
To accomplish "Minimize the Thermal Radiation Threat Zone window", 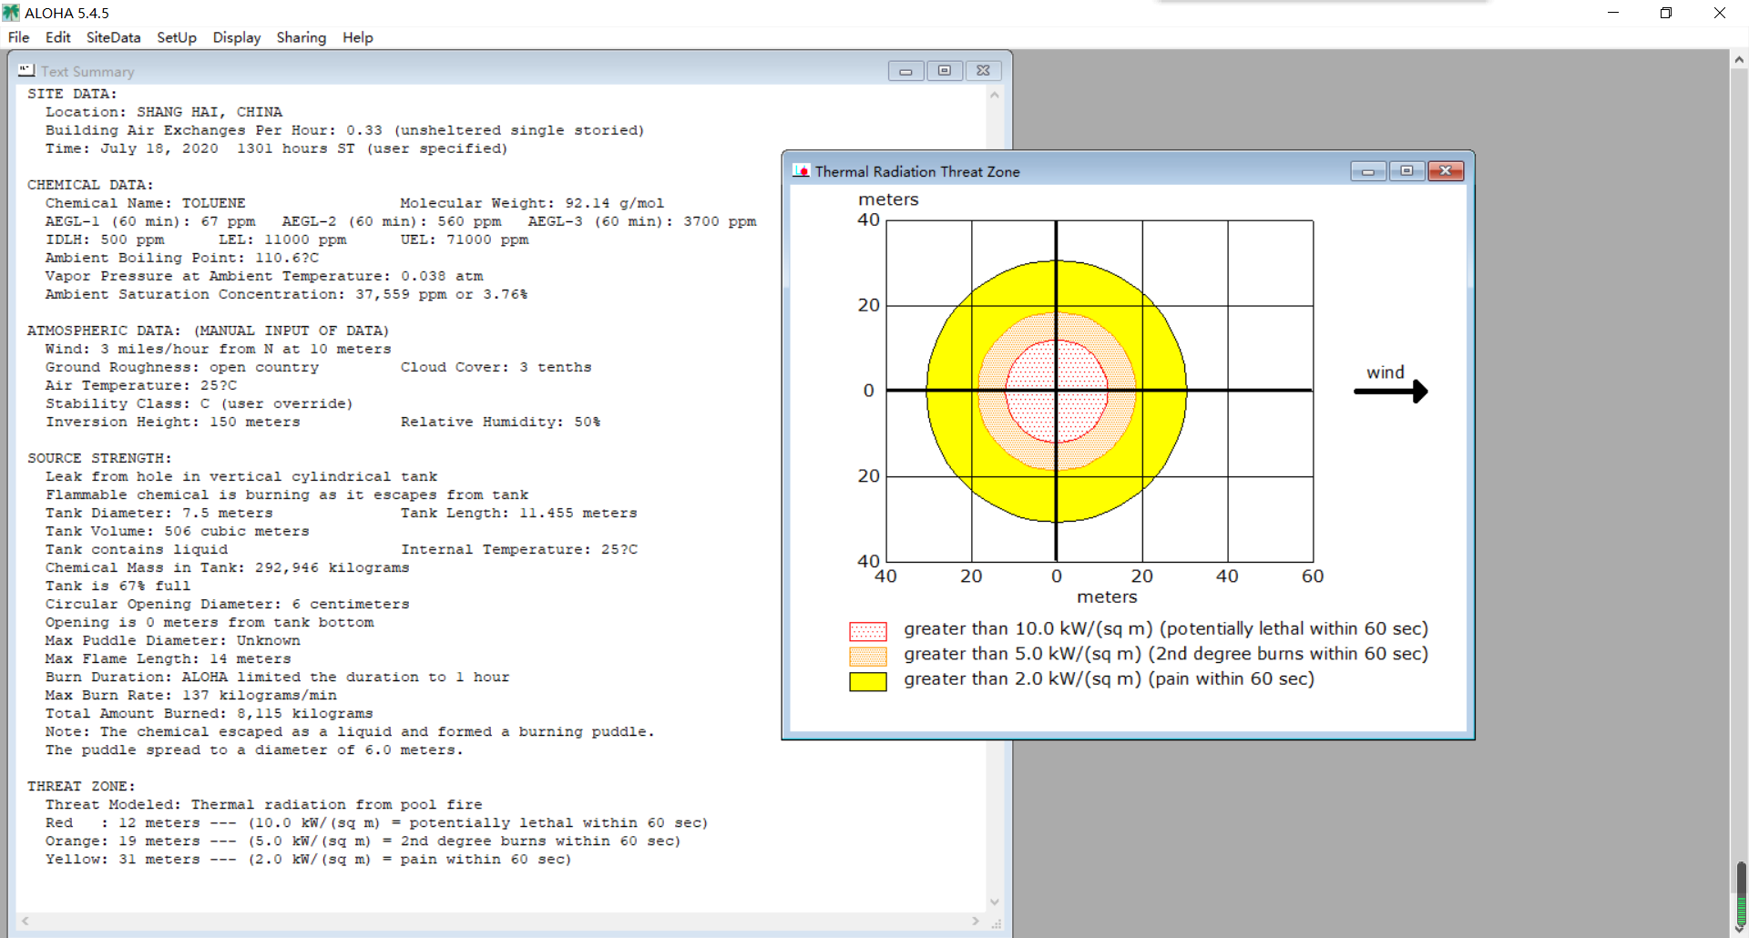I will (1367, 171).
